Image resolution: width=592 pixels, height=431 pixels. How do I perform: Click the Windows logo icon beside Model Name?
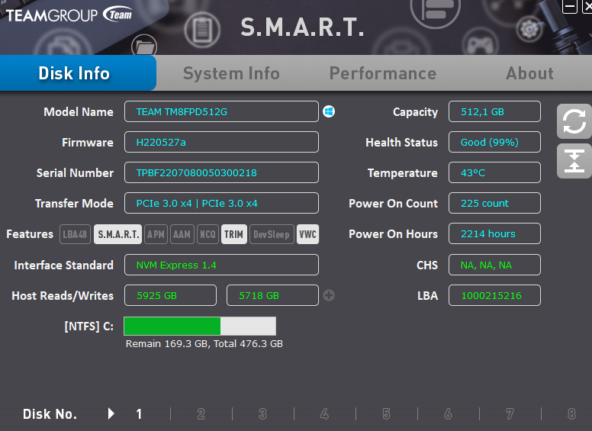(329, 111)
